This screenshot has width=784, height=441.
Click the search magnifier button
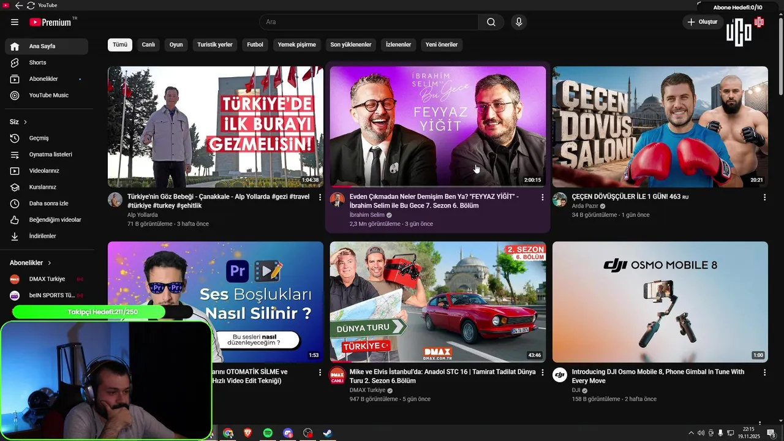point(491,22)
